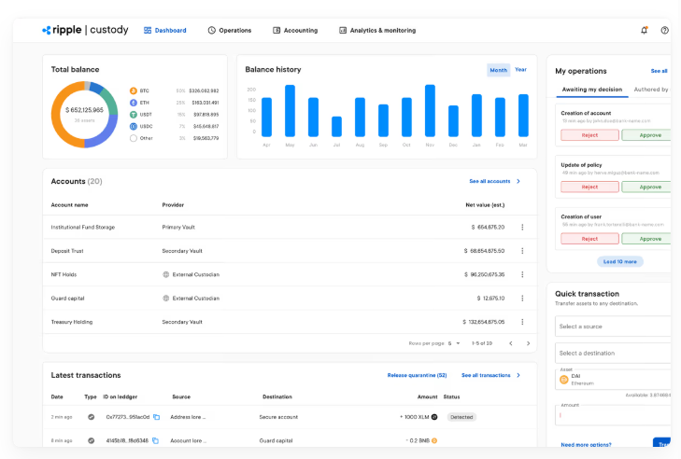This screenshot has height=459, width=681.
Task: Click globe icon in Guard capital row
Action: (x=165, y=298)
